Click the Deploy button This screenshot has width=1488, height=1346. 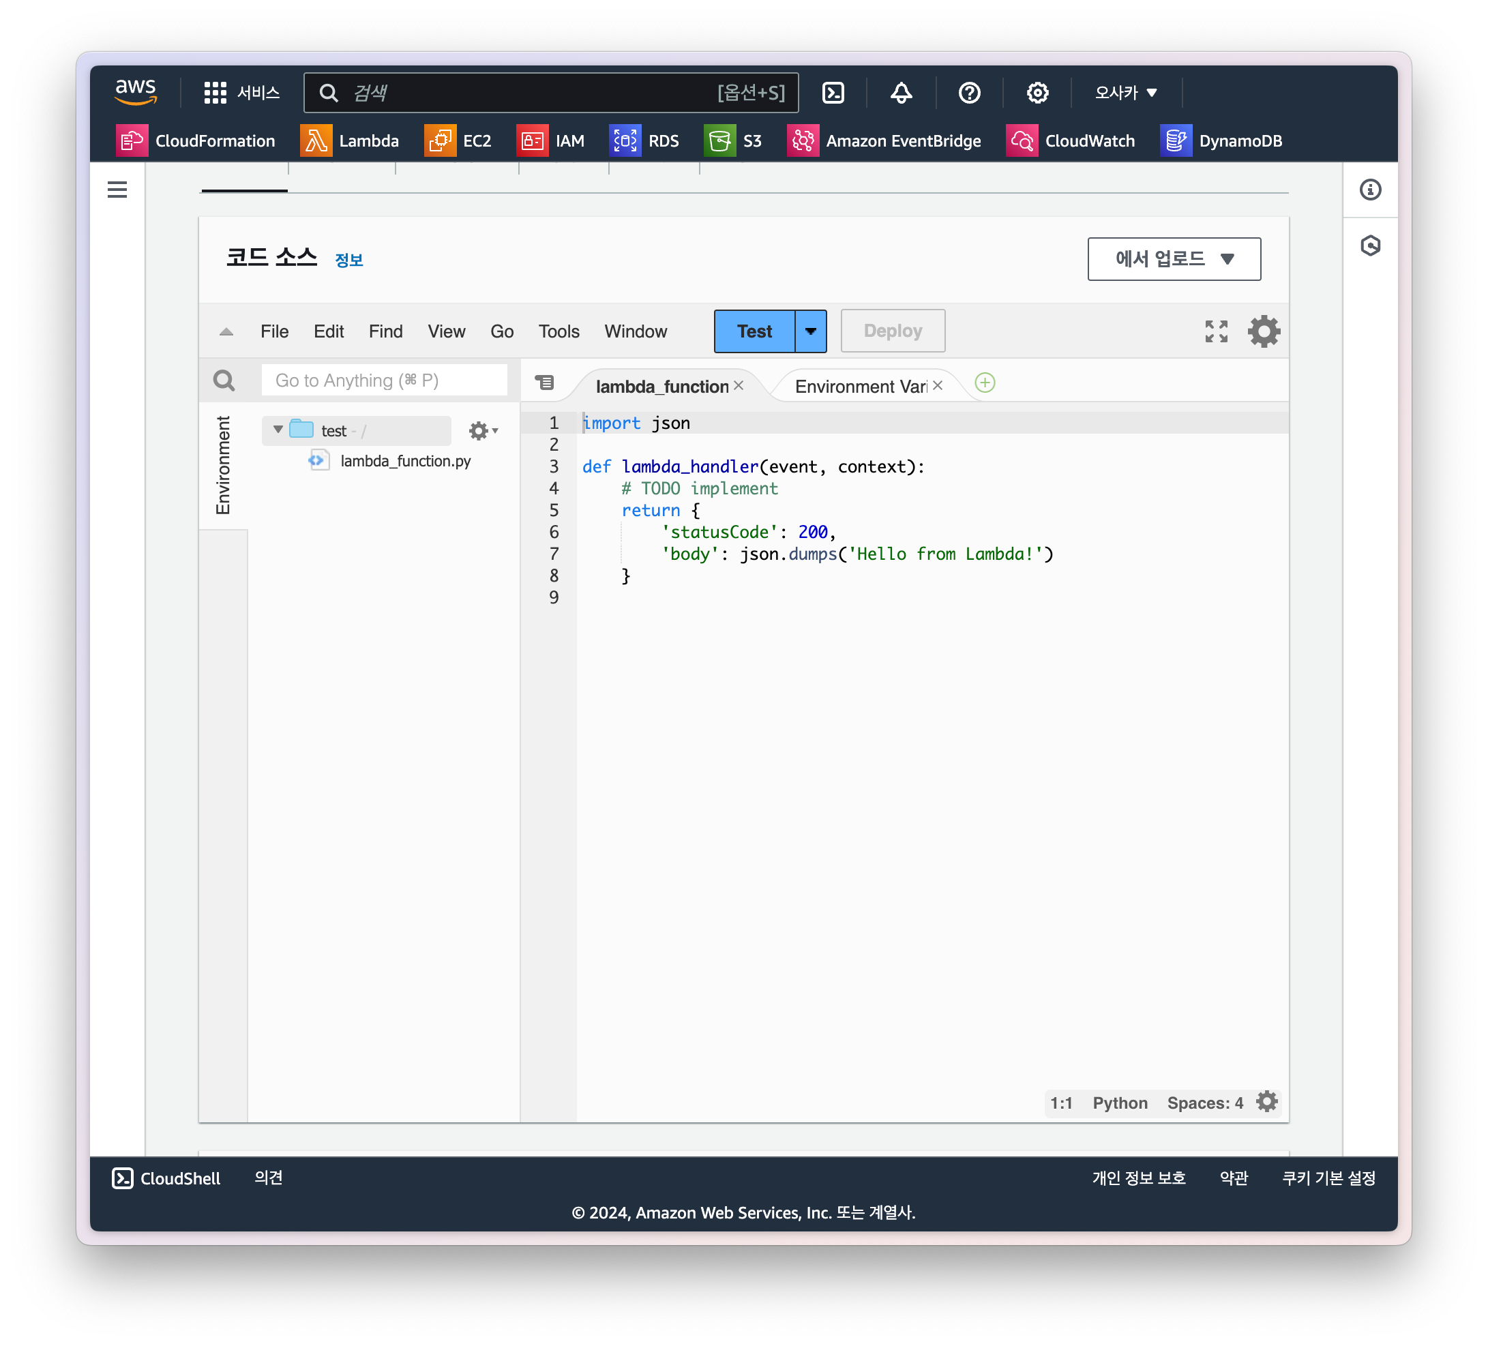(x=892, y=330)
